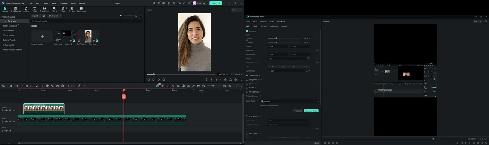Click the preview volume speaker icon
This screenshot has width=489, height=145.
[235, 79]
